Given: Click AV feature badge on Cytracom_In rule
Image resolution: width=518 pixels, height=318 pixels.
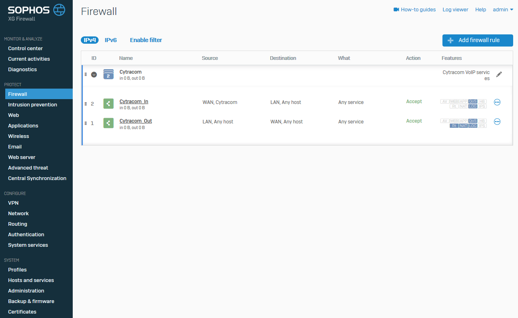Looking at the screenshot, I should (x=445, y=102).
